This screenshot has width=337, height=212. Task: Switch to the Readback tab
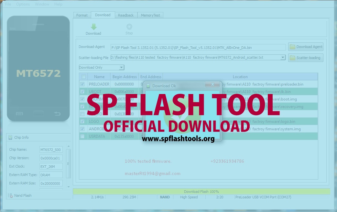pyautogui.click(x=126, y=15)
